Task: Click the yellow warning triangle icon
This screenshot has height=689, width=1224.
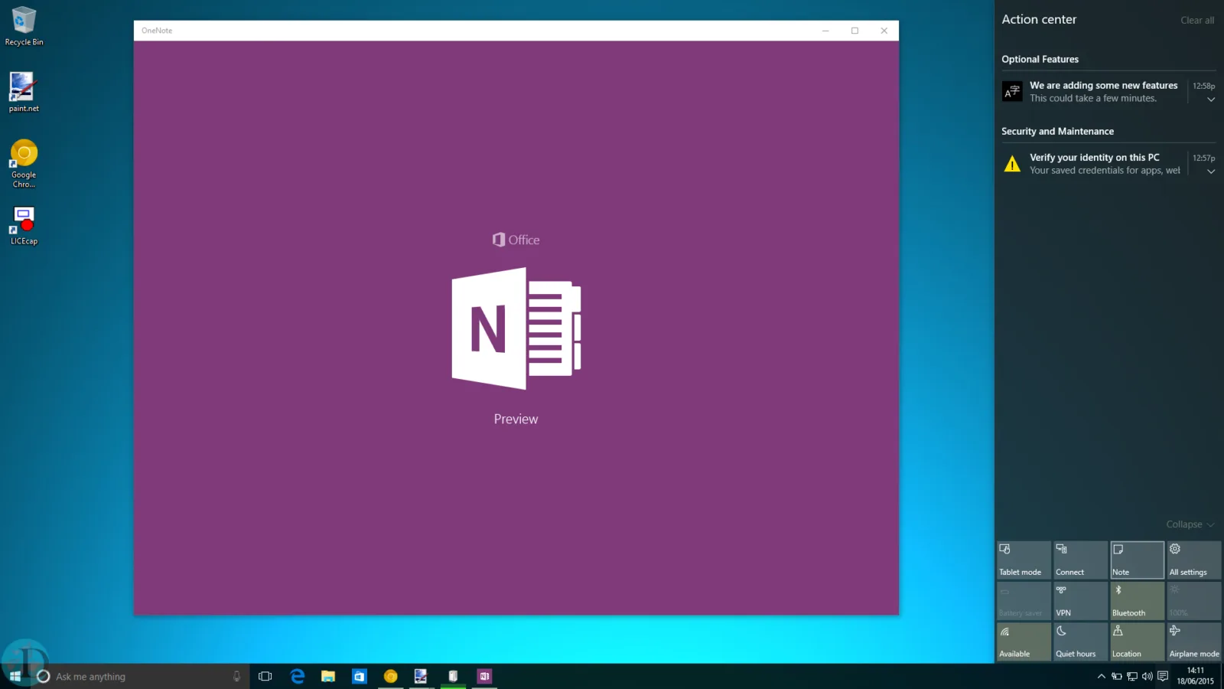Action: [1012, 164]
